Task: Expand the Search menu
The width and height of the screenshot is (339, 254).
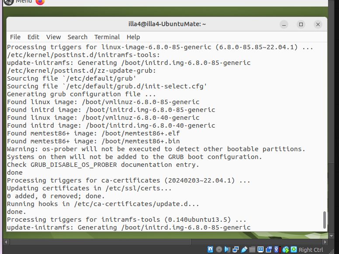Action: point(77,37)
